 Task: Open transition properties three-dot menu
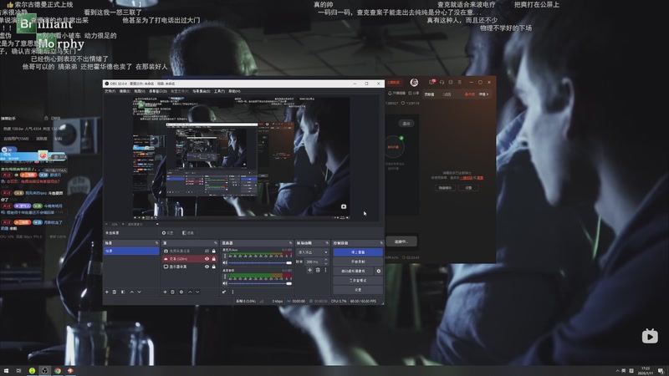click(325, 270)
